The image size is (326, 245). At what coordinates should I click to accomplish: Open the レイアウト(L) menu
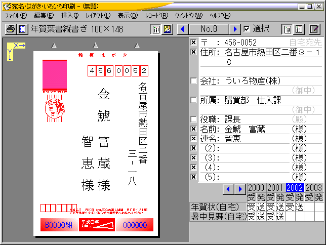98,16
